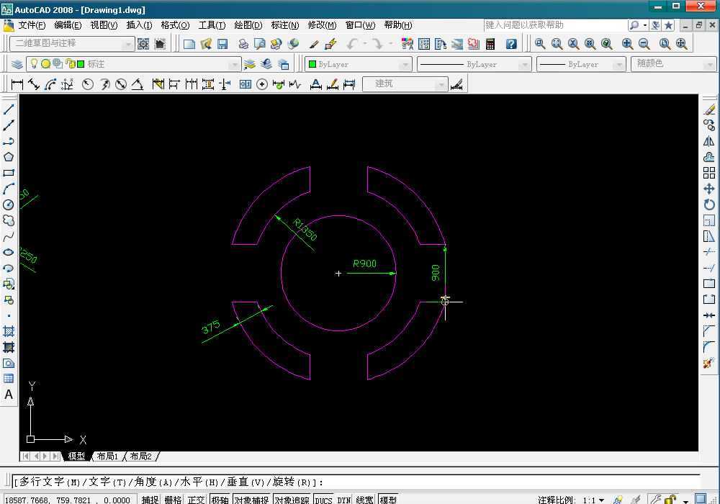Viewport: 720px width, 504px height.
Task: Click the command line prompt area
Action: click(x=356, y=482)
